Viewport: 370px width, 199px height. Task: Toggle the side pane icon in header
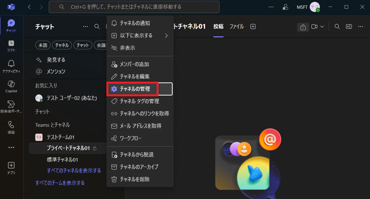349,27
